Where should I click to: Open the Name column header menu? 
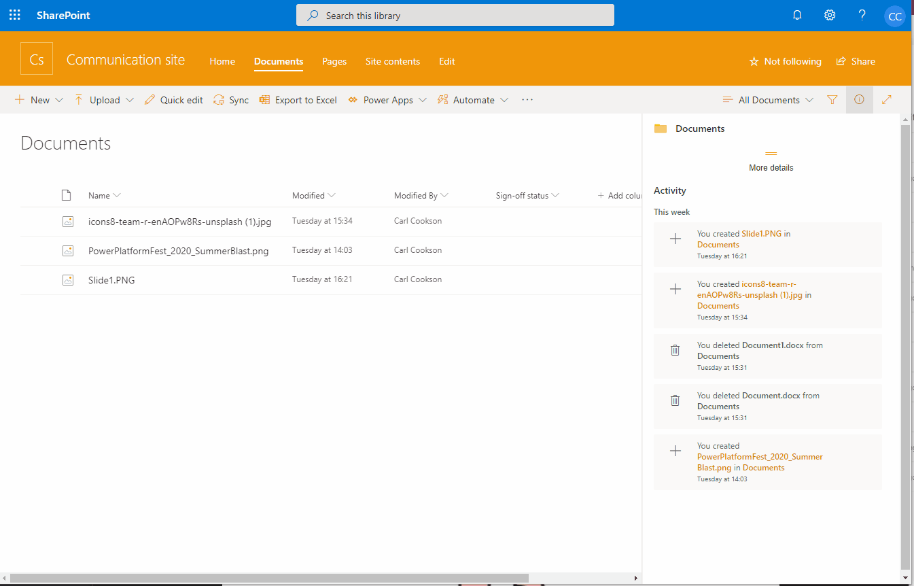click(105, 196)
